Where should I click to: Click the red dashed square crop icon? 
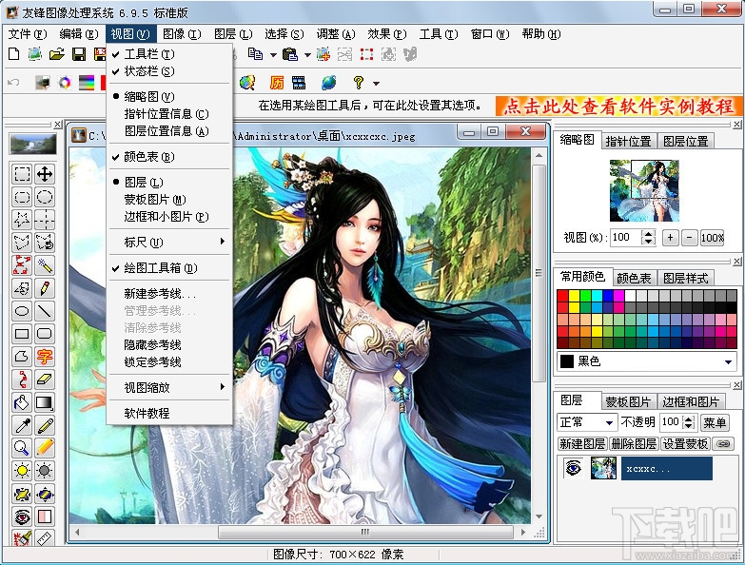pos(366,54)
